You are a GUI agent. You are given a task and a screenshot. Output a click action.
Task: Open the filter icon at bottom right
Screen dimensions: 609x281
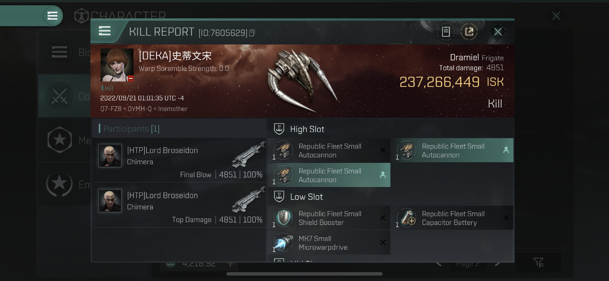click(538, 262)
